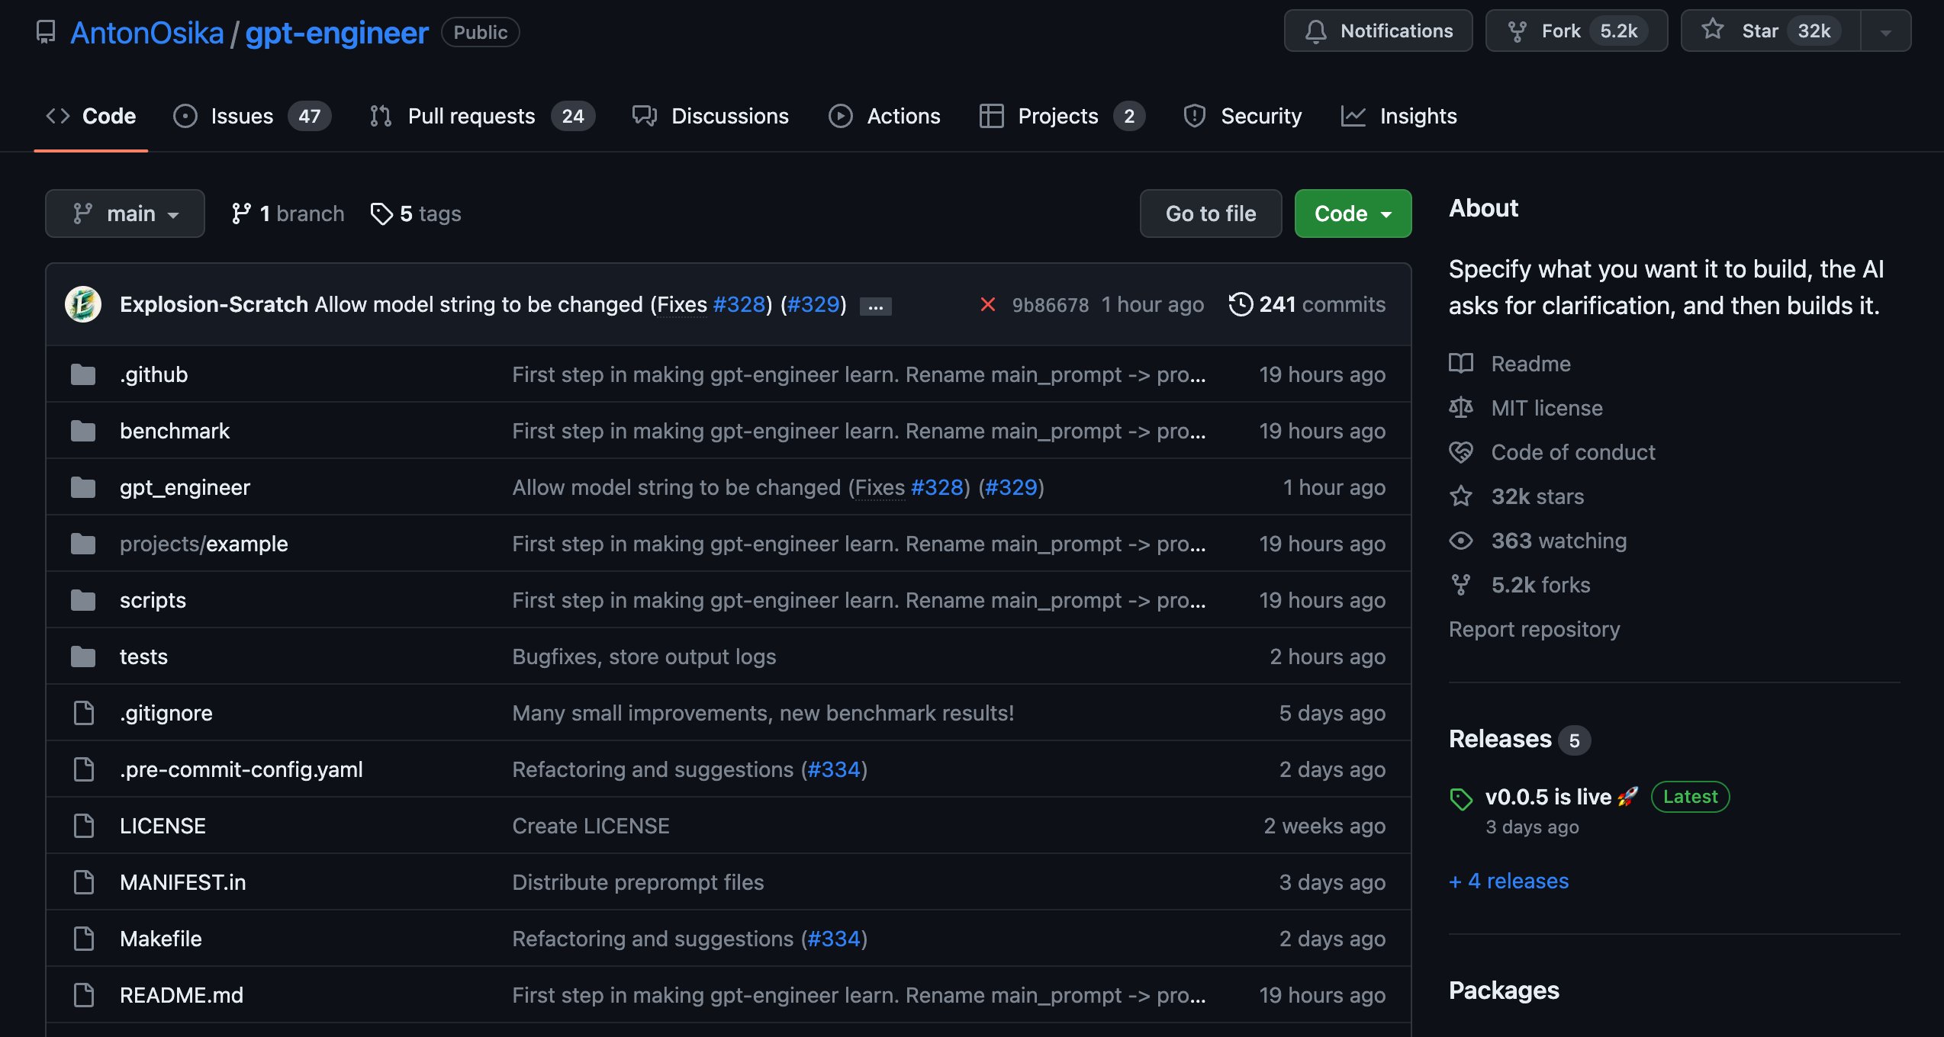The width and height of the screenshot is (1944, 1037).
Task: Click the .github folder icon
Action: [83, 374]
